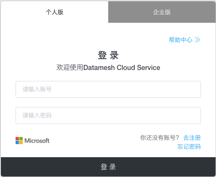The width and height of the screenshot is (216, 177).
Task: Click the Datamesh Cloud Service text
Action: point(122,67)
